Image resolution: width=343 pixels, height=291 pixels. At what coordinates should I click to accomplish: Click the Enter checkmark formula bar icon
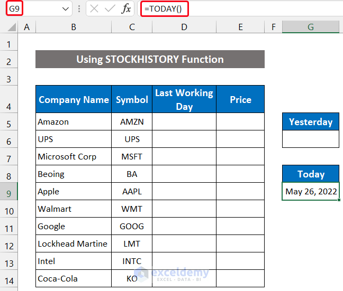[110, 9]
